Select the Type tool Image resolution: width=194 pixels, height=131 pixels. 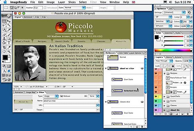9,43
